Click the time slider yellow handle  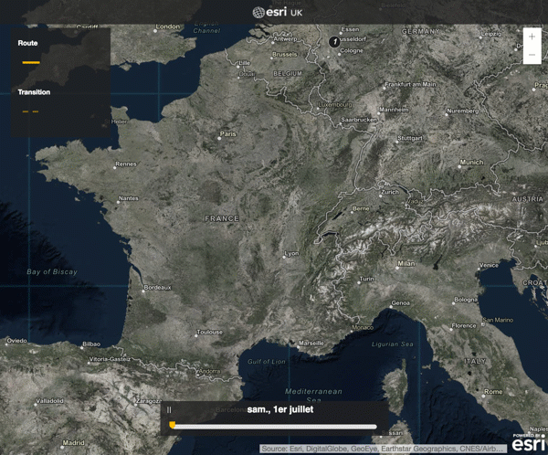tap(172, 425)
